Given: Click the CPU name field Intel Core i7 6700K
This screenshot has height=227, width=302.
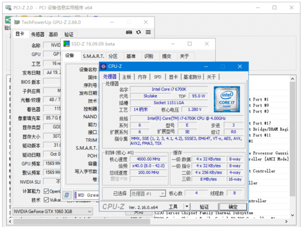Looking at the screenshot, I should pyautogui.click(x=169, y=89).
